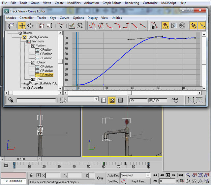Screen dimensions: 211x185
Task: Click the Filters icon in Track View toolbar
Action: click(11, 25)
